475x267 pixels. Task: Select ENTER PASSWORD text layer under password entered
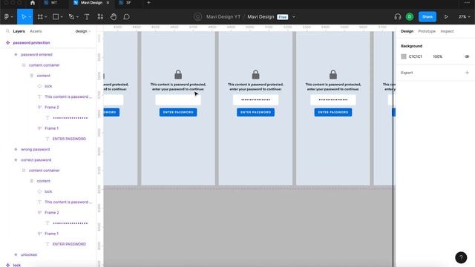pyautogui.click(x=69, y=139)
